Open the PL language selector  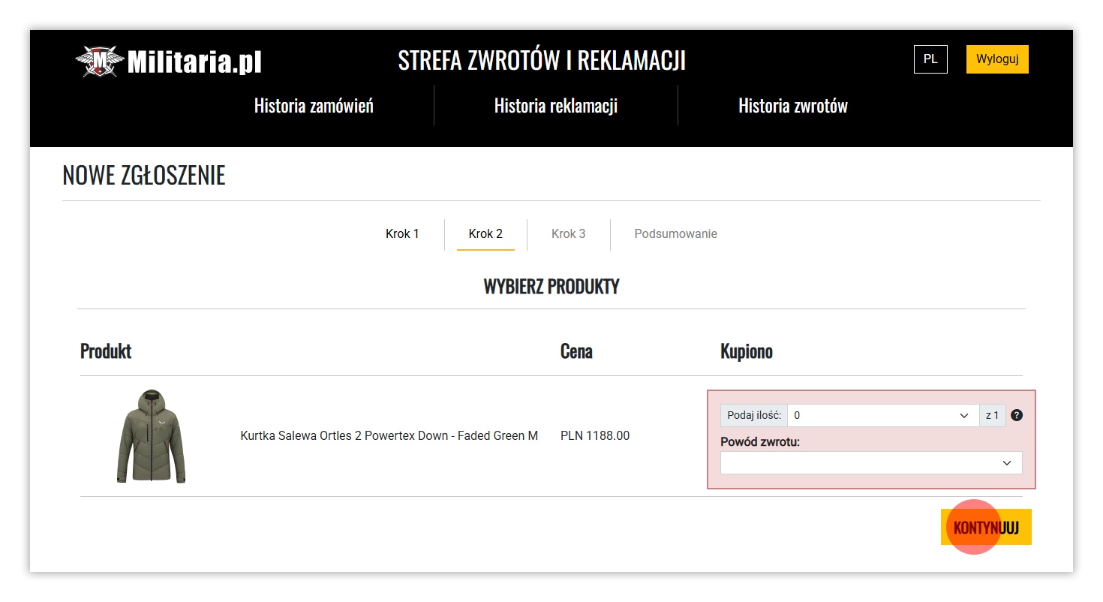(930, 59)
